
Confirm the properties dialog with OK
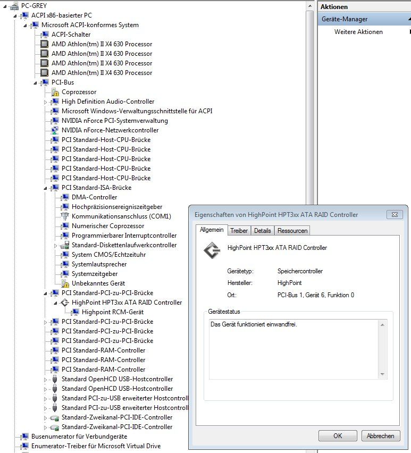point(338,436)
